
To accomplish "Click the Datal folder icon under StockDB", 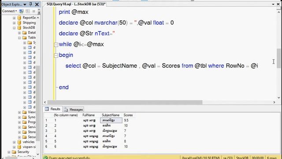I will (x=25, y=33).
